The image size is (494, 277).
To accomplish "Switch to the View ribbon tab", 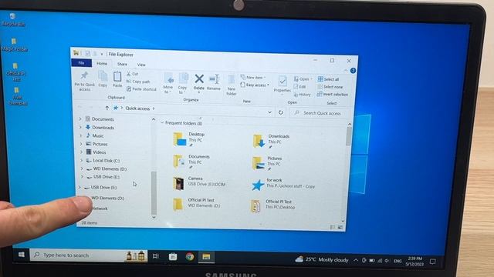I will tap(141, 65).
